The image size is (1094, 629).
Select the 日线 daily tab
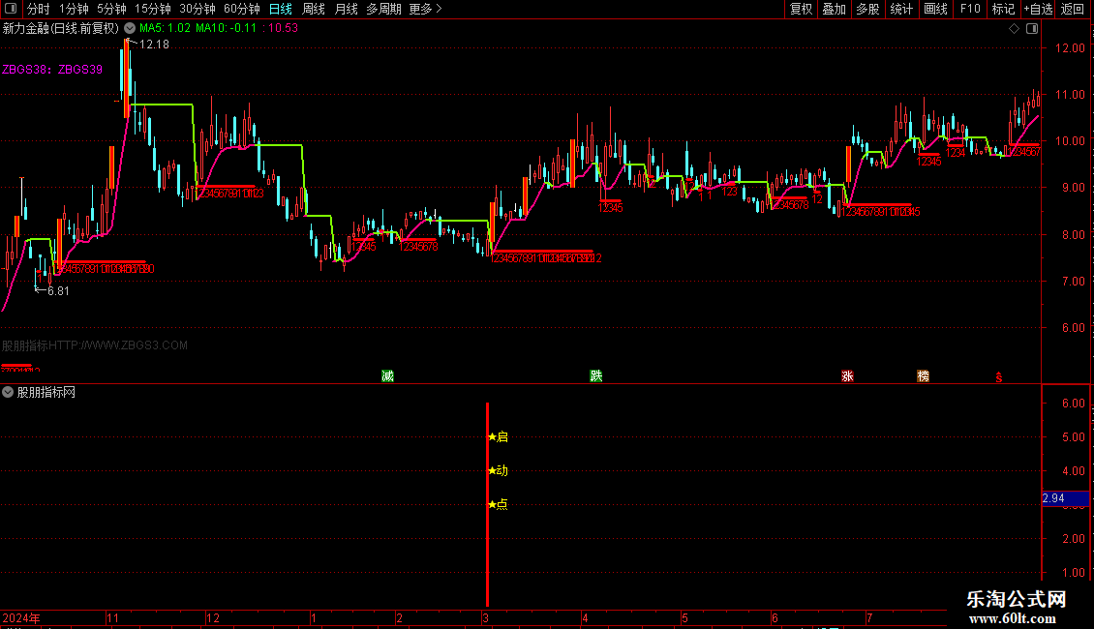281,9
